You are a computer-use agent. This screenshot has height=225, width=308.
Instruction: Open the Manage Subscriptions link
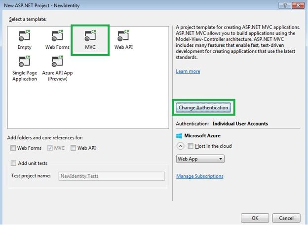click(x=200, y=176)
